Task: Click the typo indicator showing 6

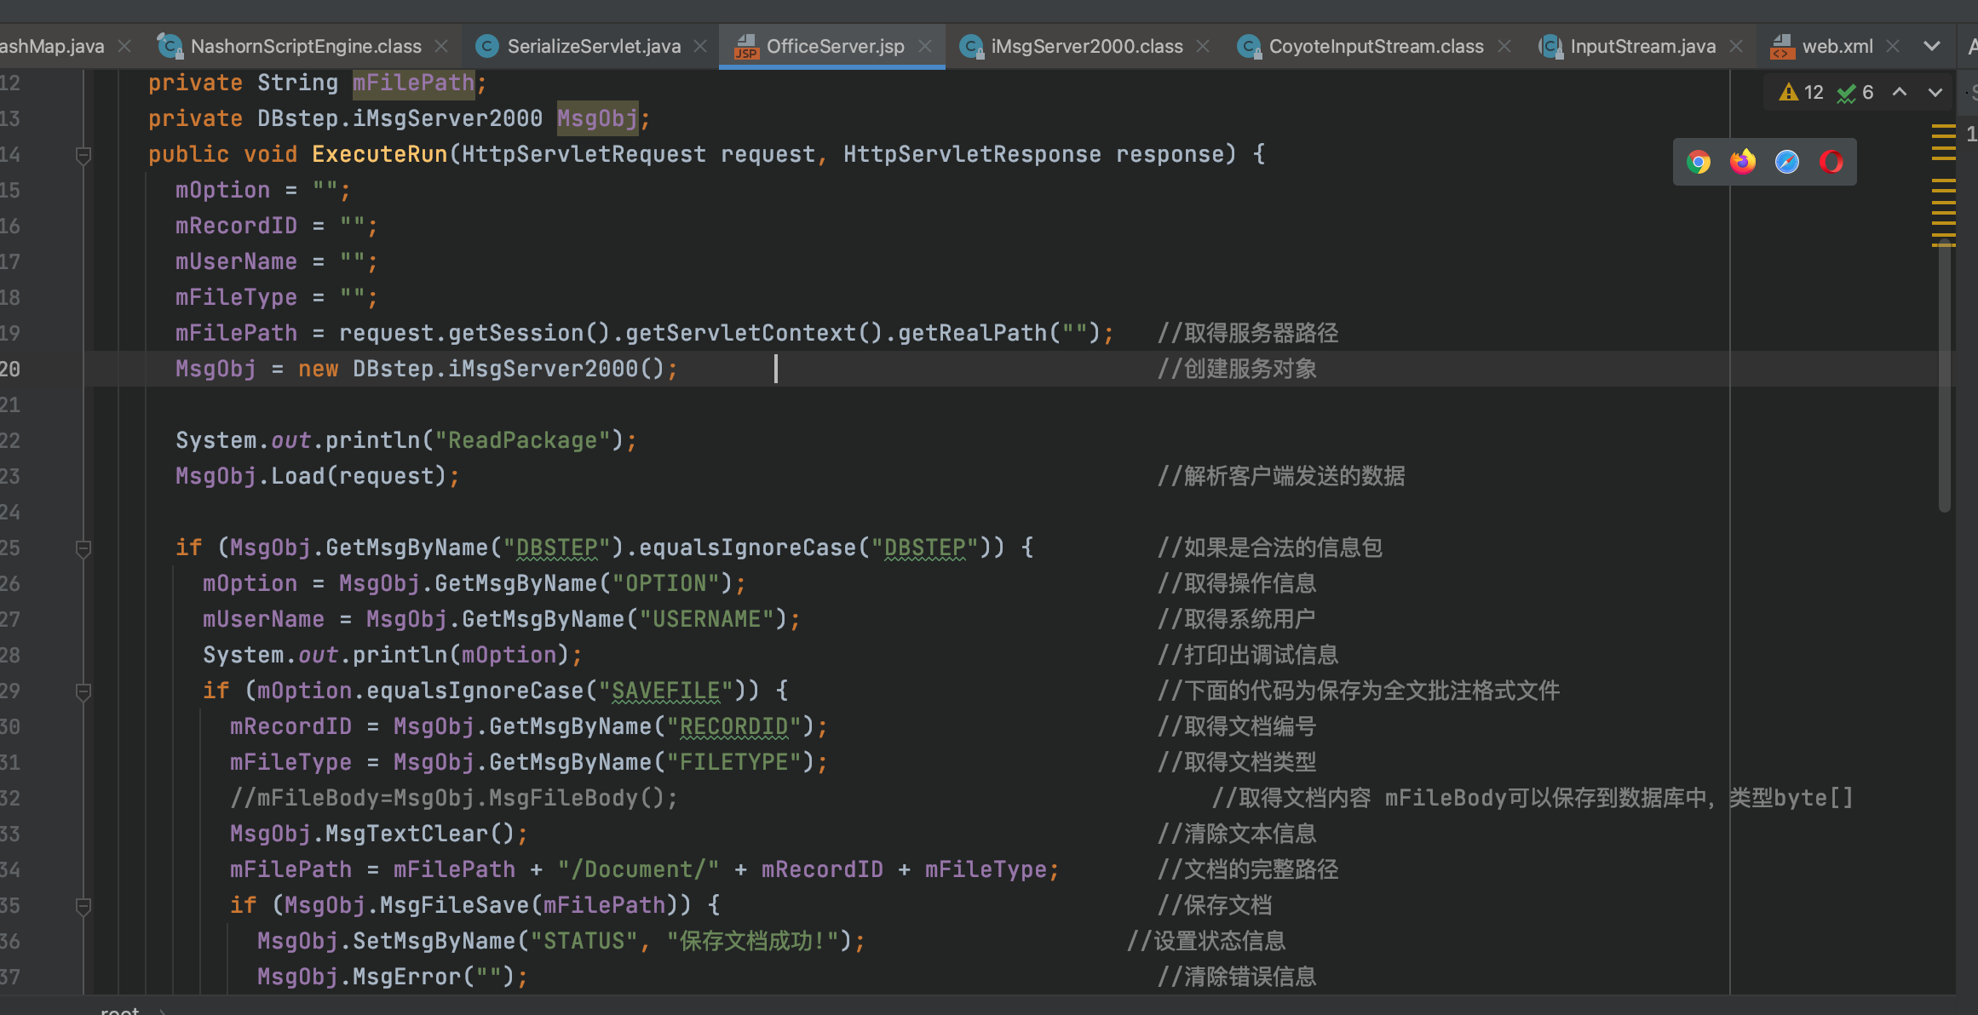Action: [x=1856, y=92]
